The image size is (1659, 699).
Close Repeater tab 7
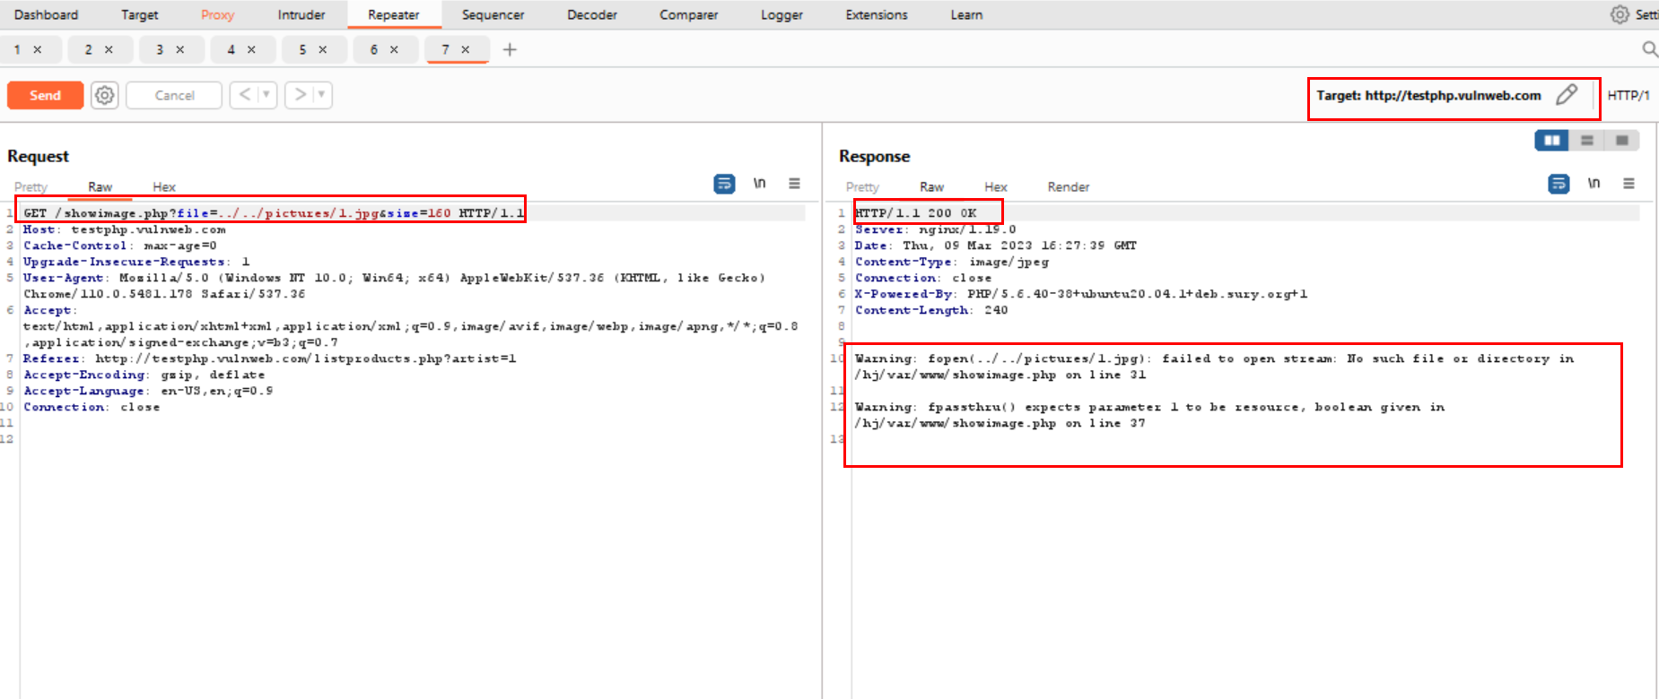click(466, 50)
